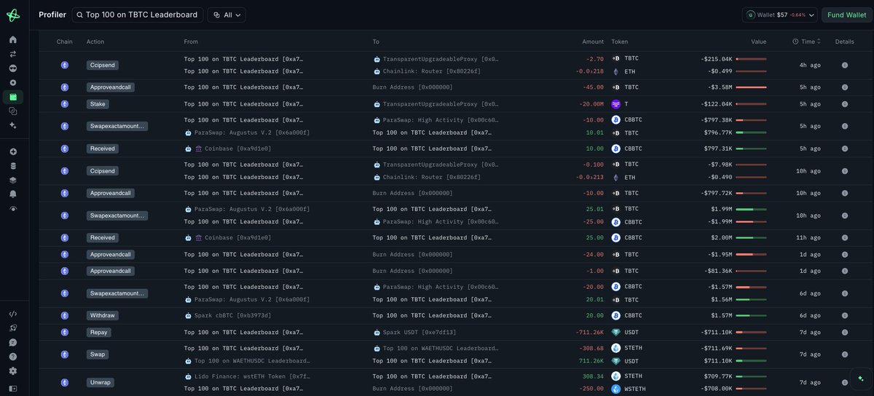Click the -711.26K amount value
This screenshot has width=874, height=396.
[x=590, y=332]
